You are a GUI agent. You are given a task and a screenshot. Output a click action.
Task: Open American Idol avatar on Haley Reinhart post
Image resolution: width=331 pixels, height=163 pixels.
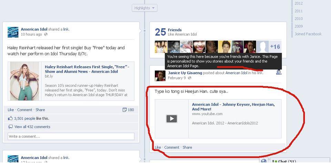(13, 32)
